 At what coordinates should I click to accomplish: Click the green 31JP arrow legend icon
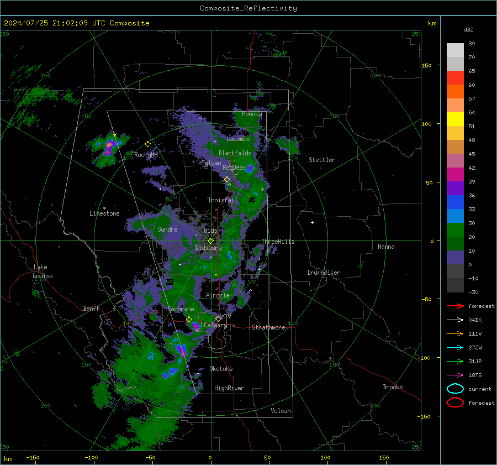455,361
